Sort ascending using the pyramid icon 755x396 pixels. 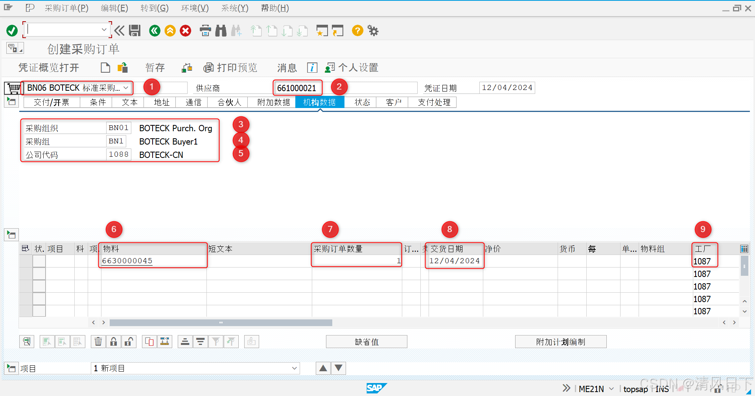pos(185,341)
